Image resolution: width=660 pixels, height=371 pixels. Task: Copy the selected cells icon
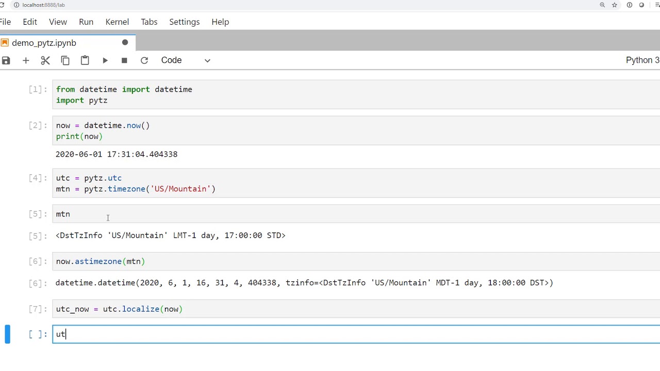pyautogui.click(x=65, y=60)
